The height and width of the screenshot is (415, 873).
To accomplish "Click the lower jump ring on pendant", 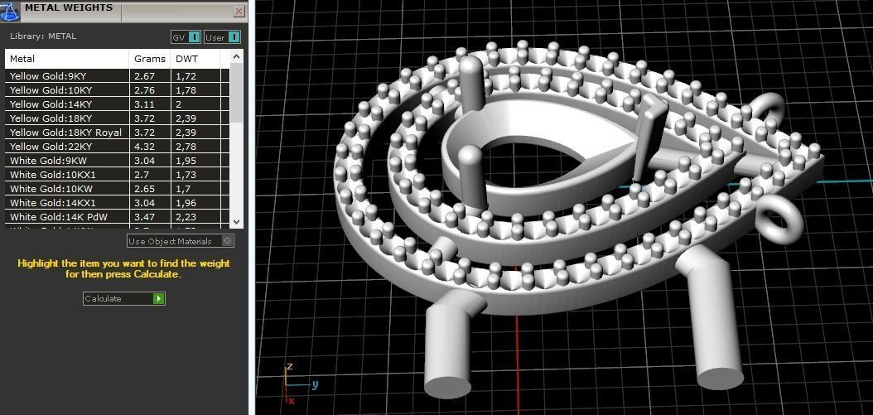I will [779, 219].
